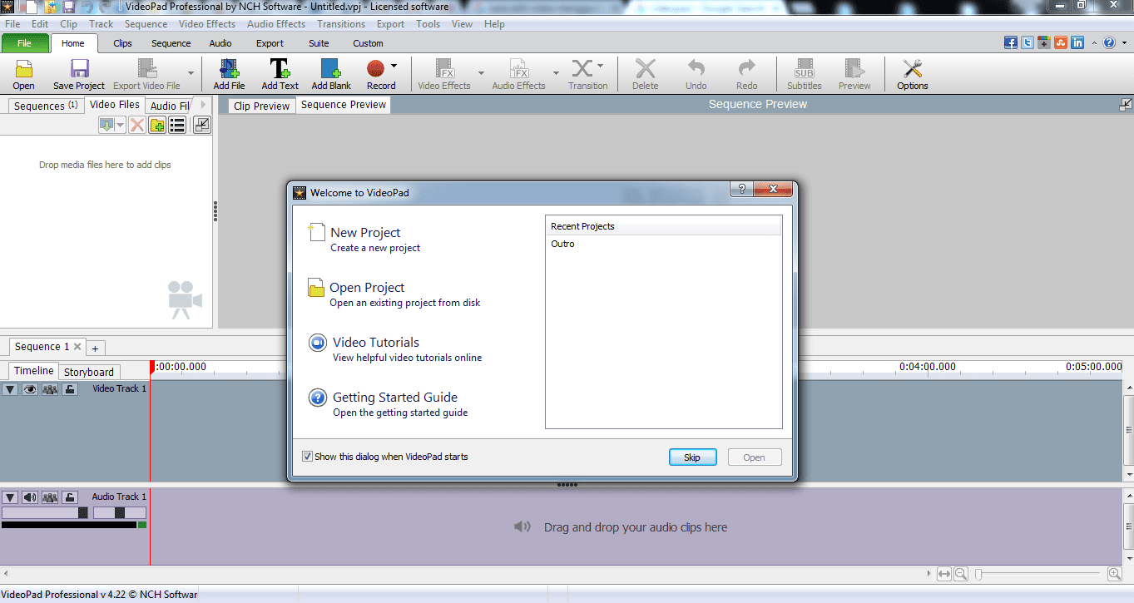The width and height of the screenshot is (1134, 603).
Task: Share via the Facebook icon
Action: 1011,43
